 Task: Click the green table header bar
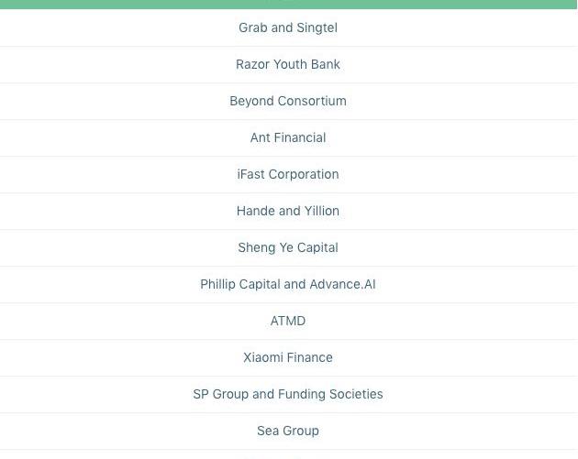coord(288,4)
